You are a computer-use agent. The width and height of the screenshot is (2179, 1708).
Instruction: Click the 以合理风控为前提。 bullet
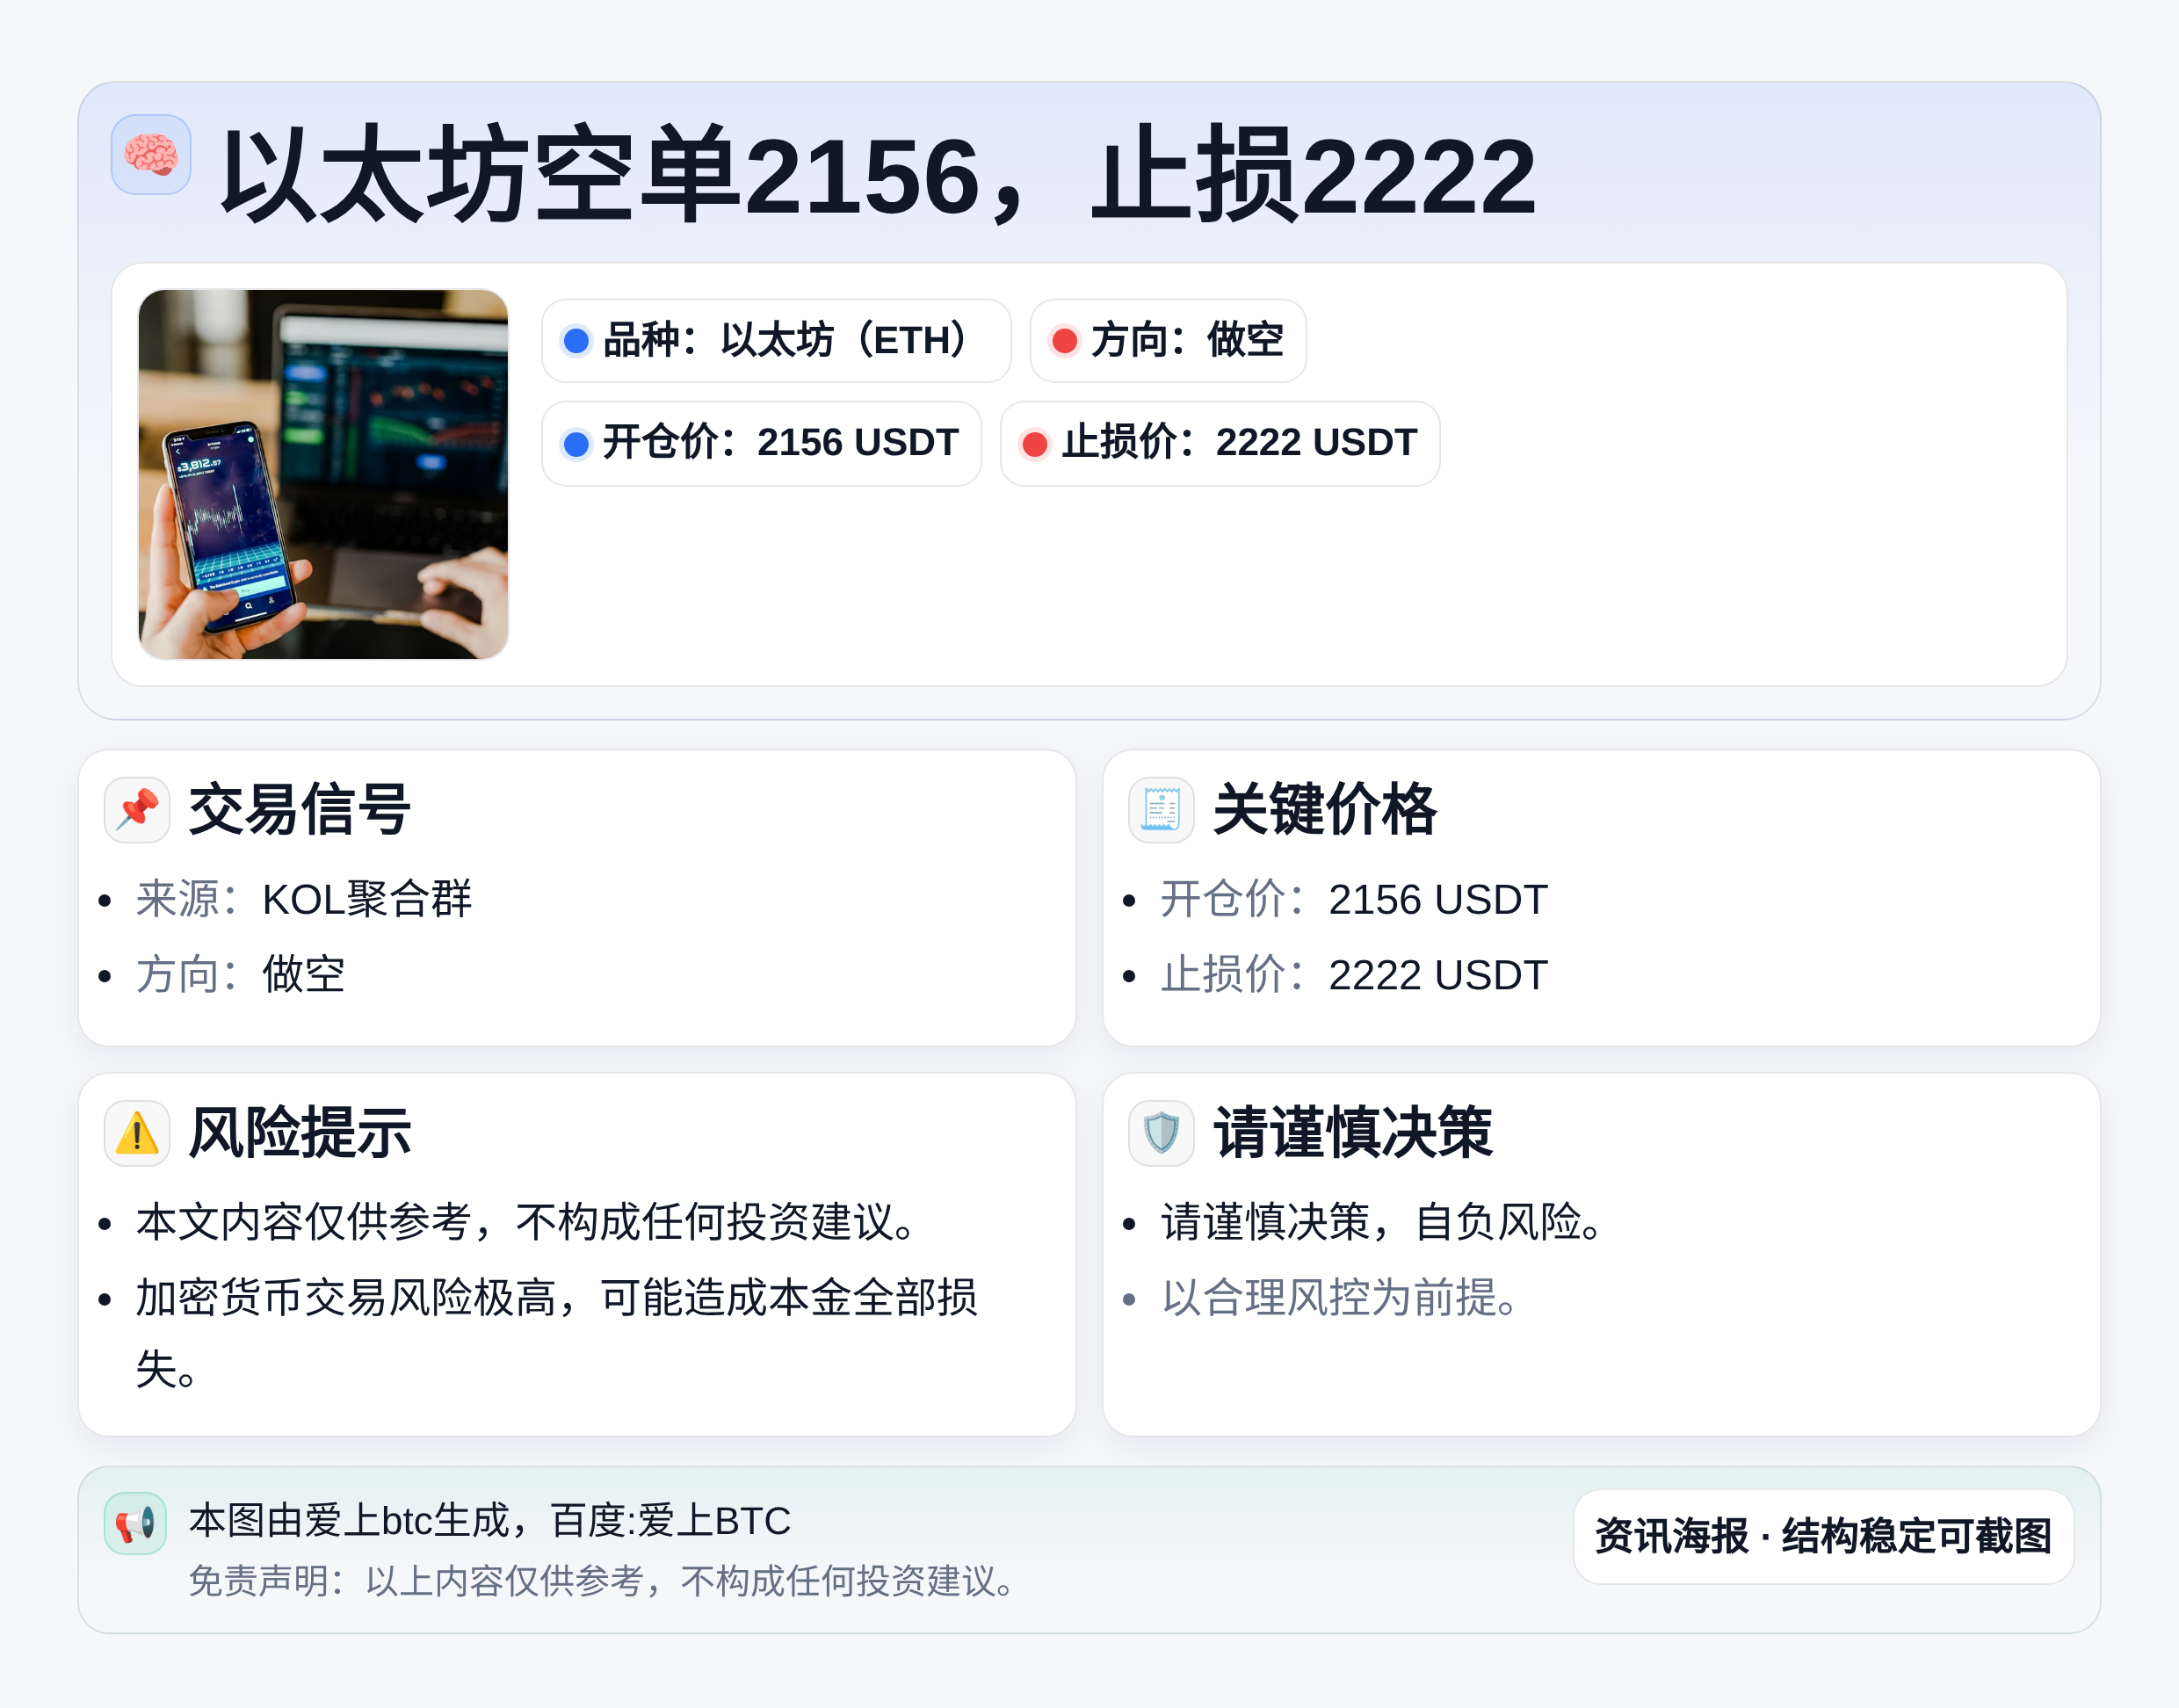(1341, 1298)
